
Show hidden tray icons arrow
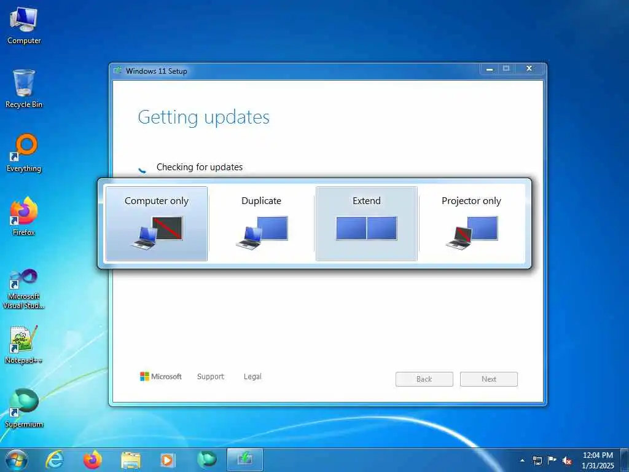pyautogui.click(x=522, y=460)
